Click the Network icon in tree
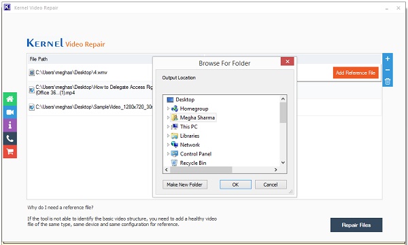This screenshot has height=245, width=408. [174, 145]
